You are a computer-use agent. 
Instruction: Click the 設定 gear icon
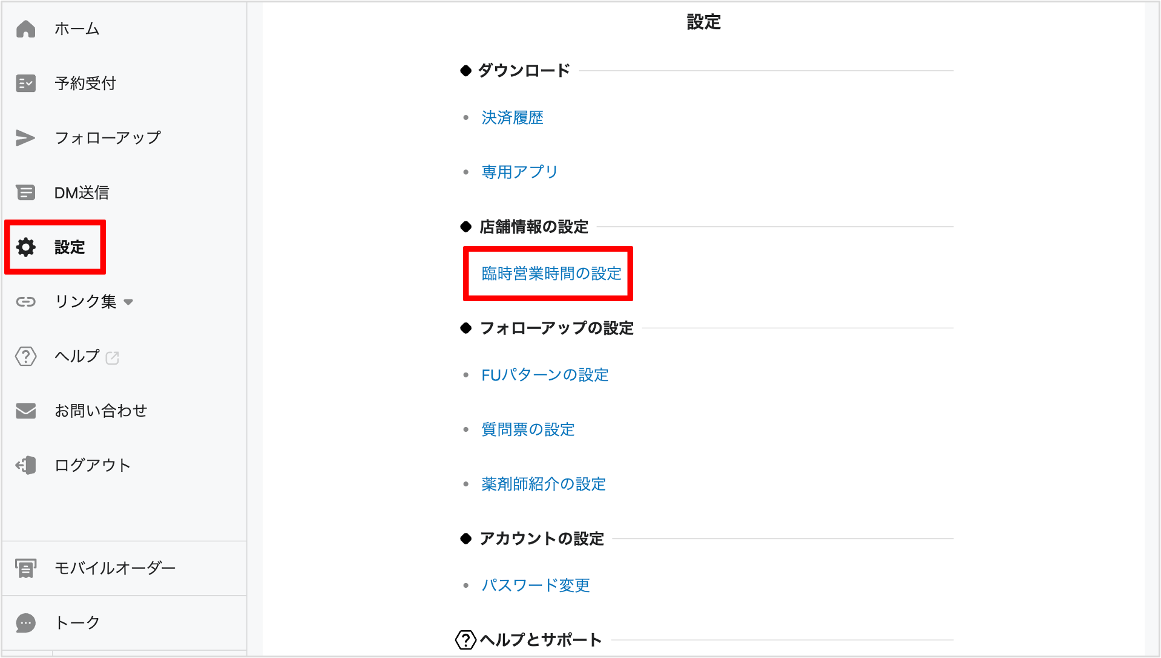25,247
